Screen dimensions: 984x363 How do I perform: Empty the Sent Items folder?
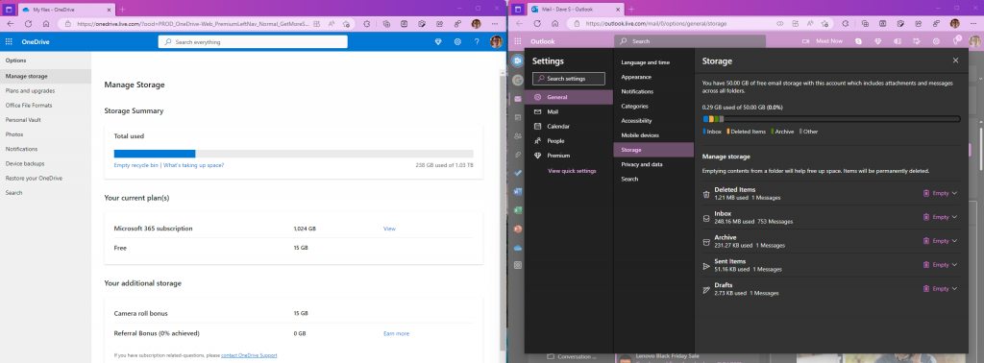[x=936, y=265]
